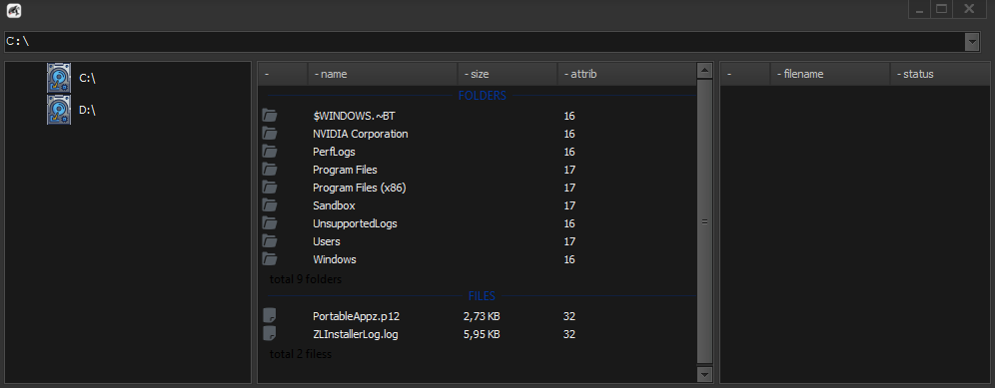
Task: Click attrib value 32 for PortableAppz.p12
Action: 569,316
